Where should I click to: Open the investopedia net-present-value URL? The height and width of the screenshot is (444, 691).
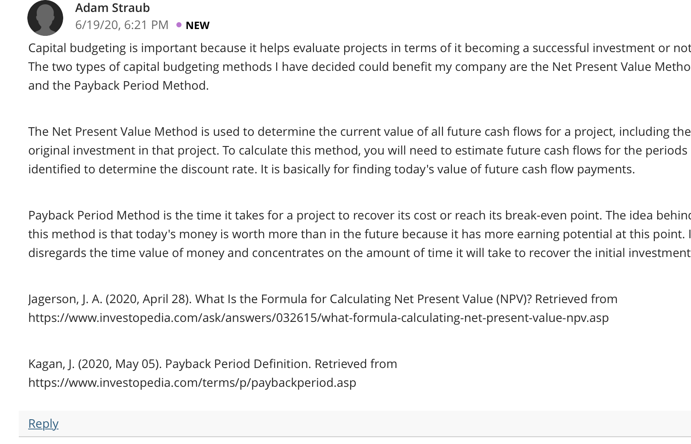(319, 318)
